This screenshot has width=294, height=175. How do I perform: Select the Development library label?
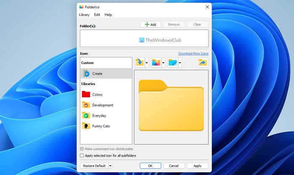click(103, 105)
